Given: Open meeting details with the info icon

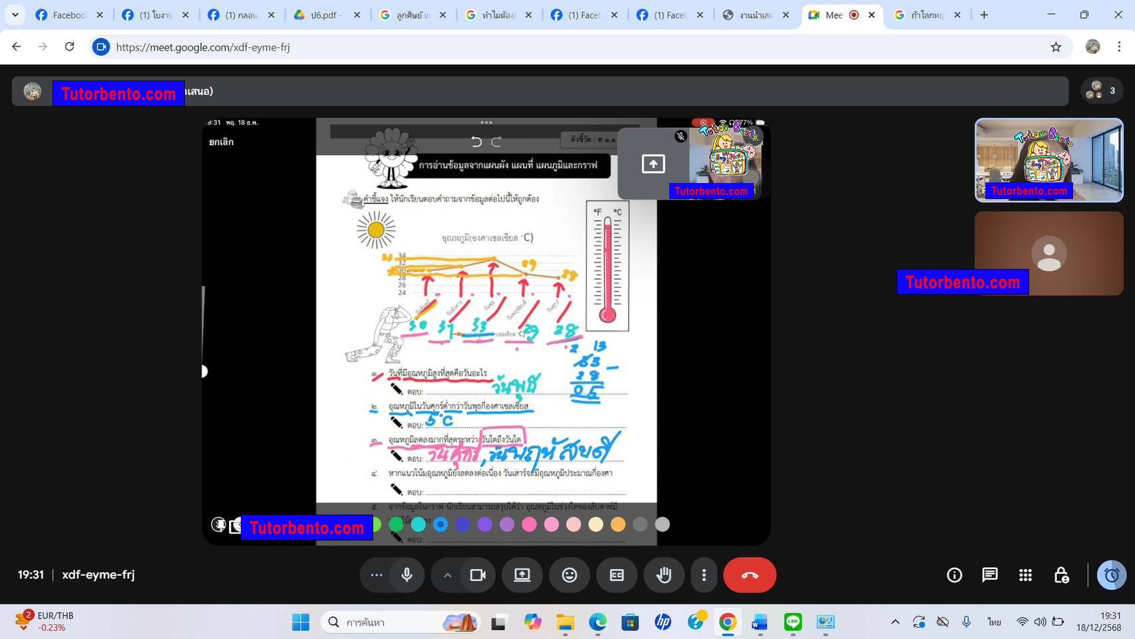Looking at the screenshot, I should [954, 575].
